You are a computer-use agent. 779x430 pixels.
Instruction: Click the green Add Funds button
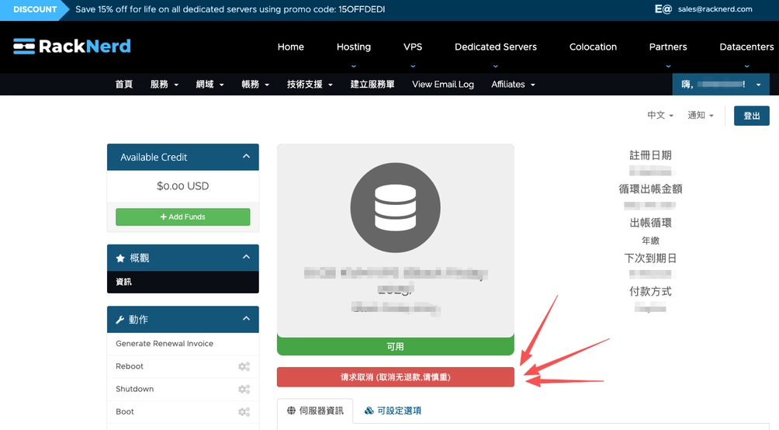(x=183, y=217)
